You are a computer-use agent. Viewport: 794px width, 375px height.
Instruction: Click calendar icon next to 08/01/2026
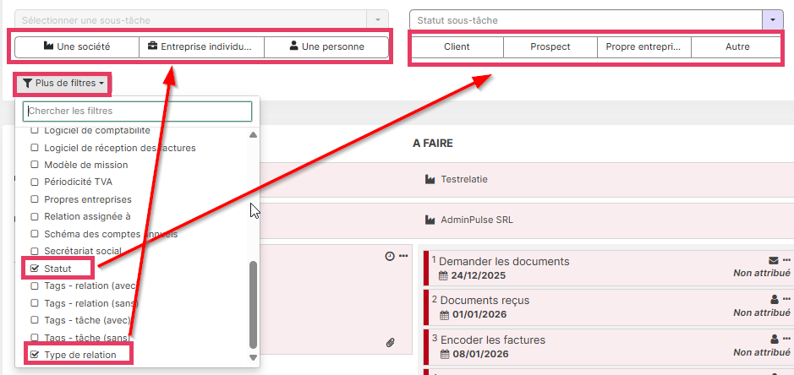[445, 354]
